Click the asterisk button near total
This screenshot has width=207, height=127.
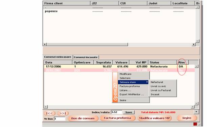point(196,112)
